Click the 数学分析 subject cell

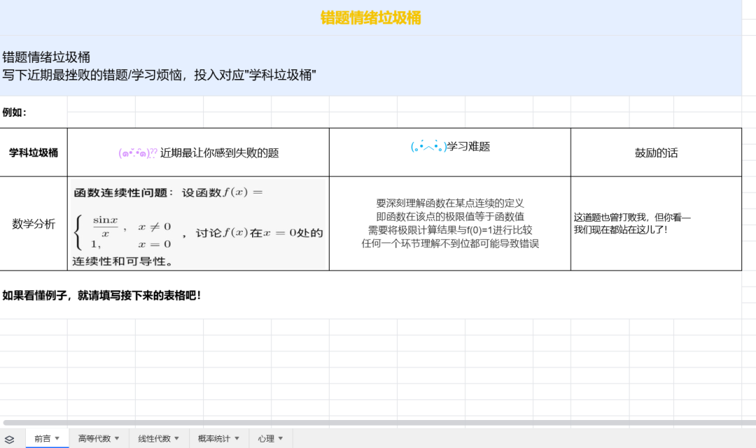coord(34,224)
